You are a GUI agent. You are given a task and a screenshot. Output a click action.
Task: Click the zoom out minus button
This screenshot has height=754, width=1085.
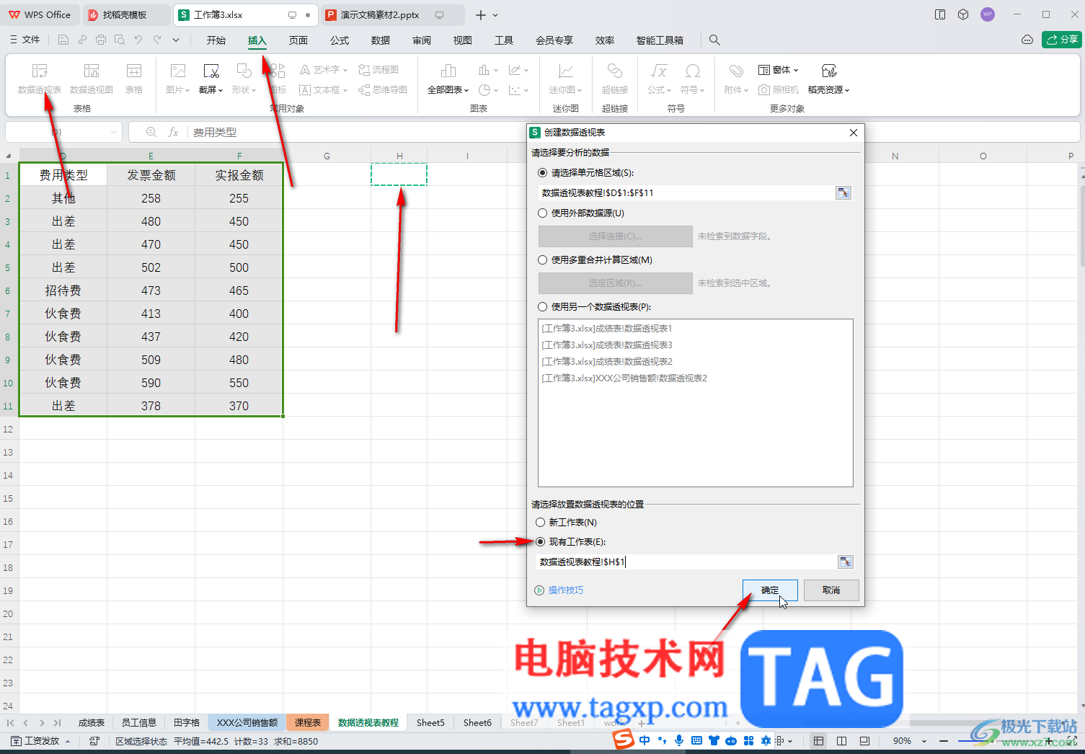tap(944, 741)
